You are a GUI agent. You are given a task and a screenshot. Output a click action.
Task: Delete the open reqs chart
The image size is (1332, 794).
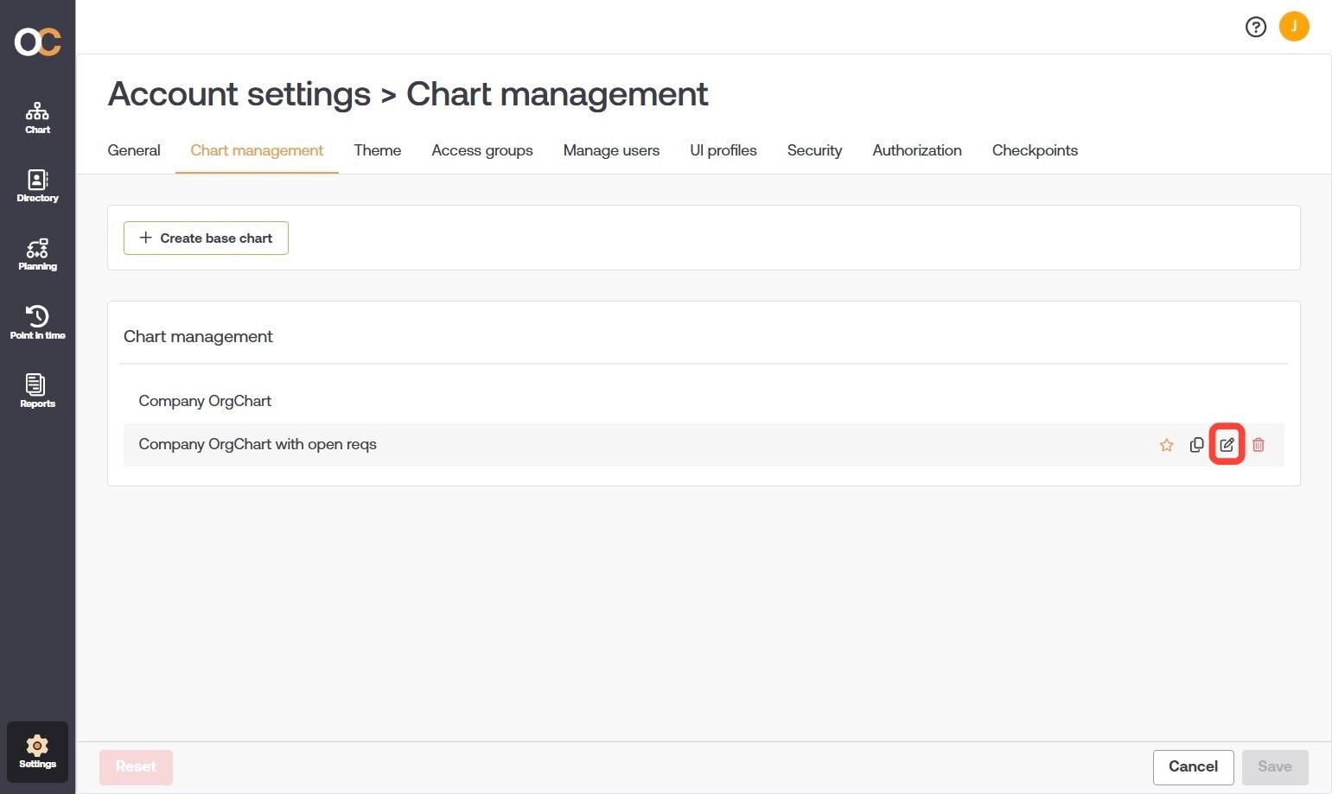[x=1259, y=445]
